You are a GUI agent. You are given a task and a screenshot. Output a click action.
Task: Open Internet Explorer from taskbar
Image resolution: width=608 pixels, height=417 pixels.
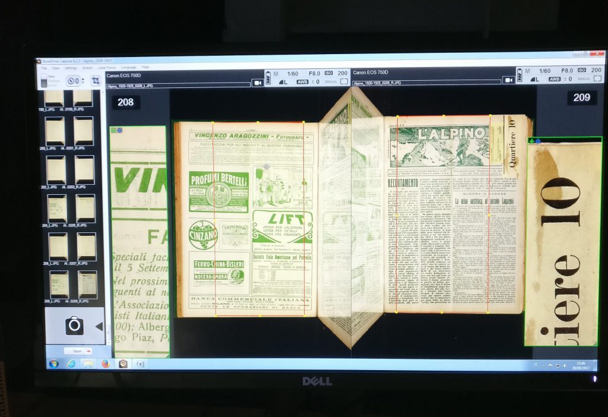[71, 364]
